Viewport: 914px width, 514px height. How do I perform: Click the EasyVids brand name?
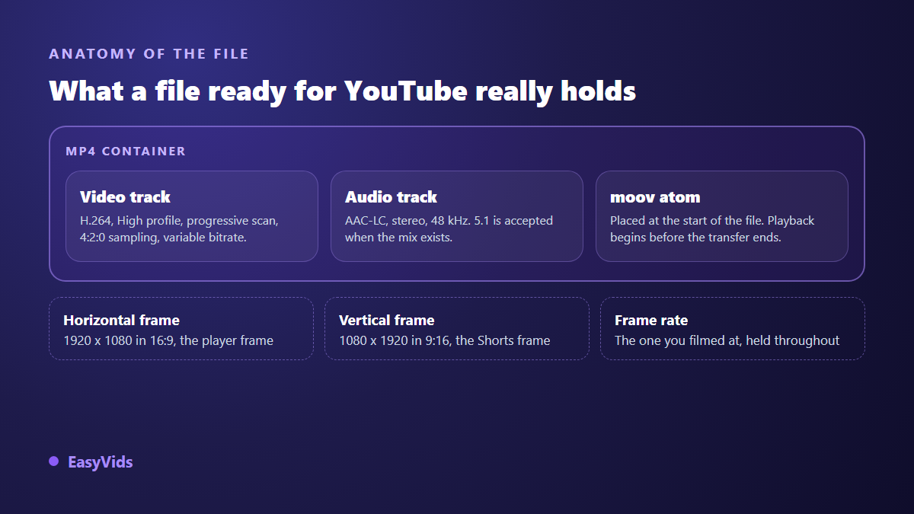pos(100,461)
